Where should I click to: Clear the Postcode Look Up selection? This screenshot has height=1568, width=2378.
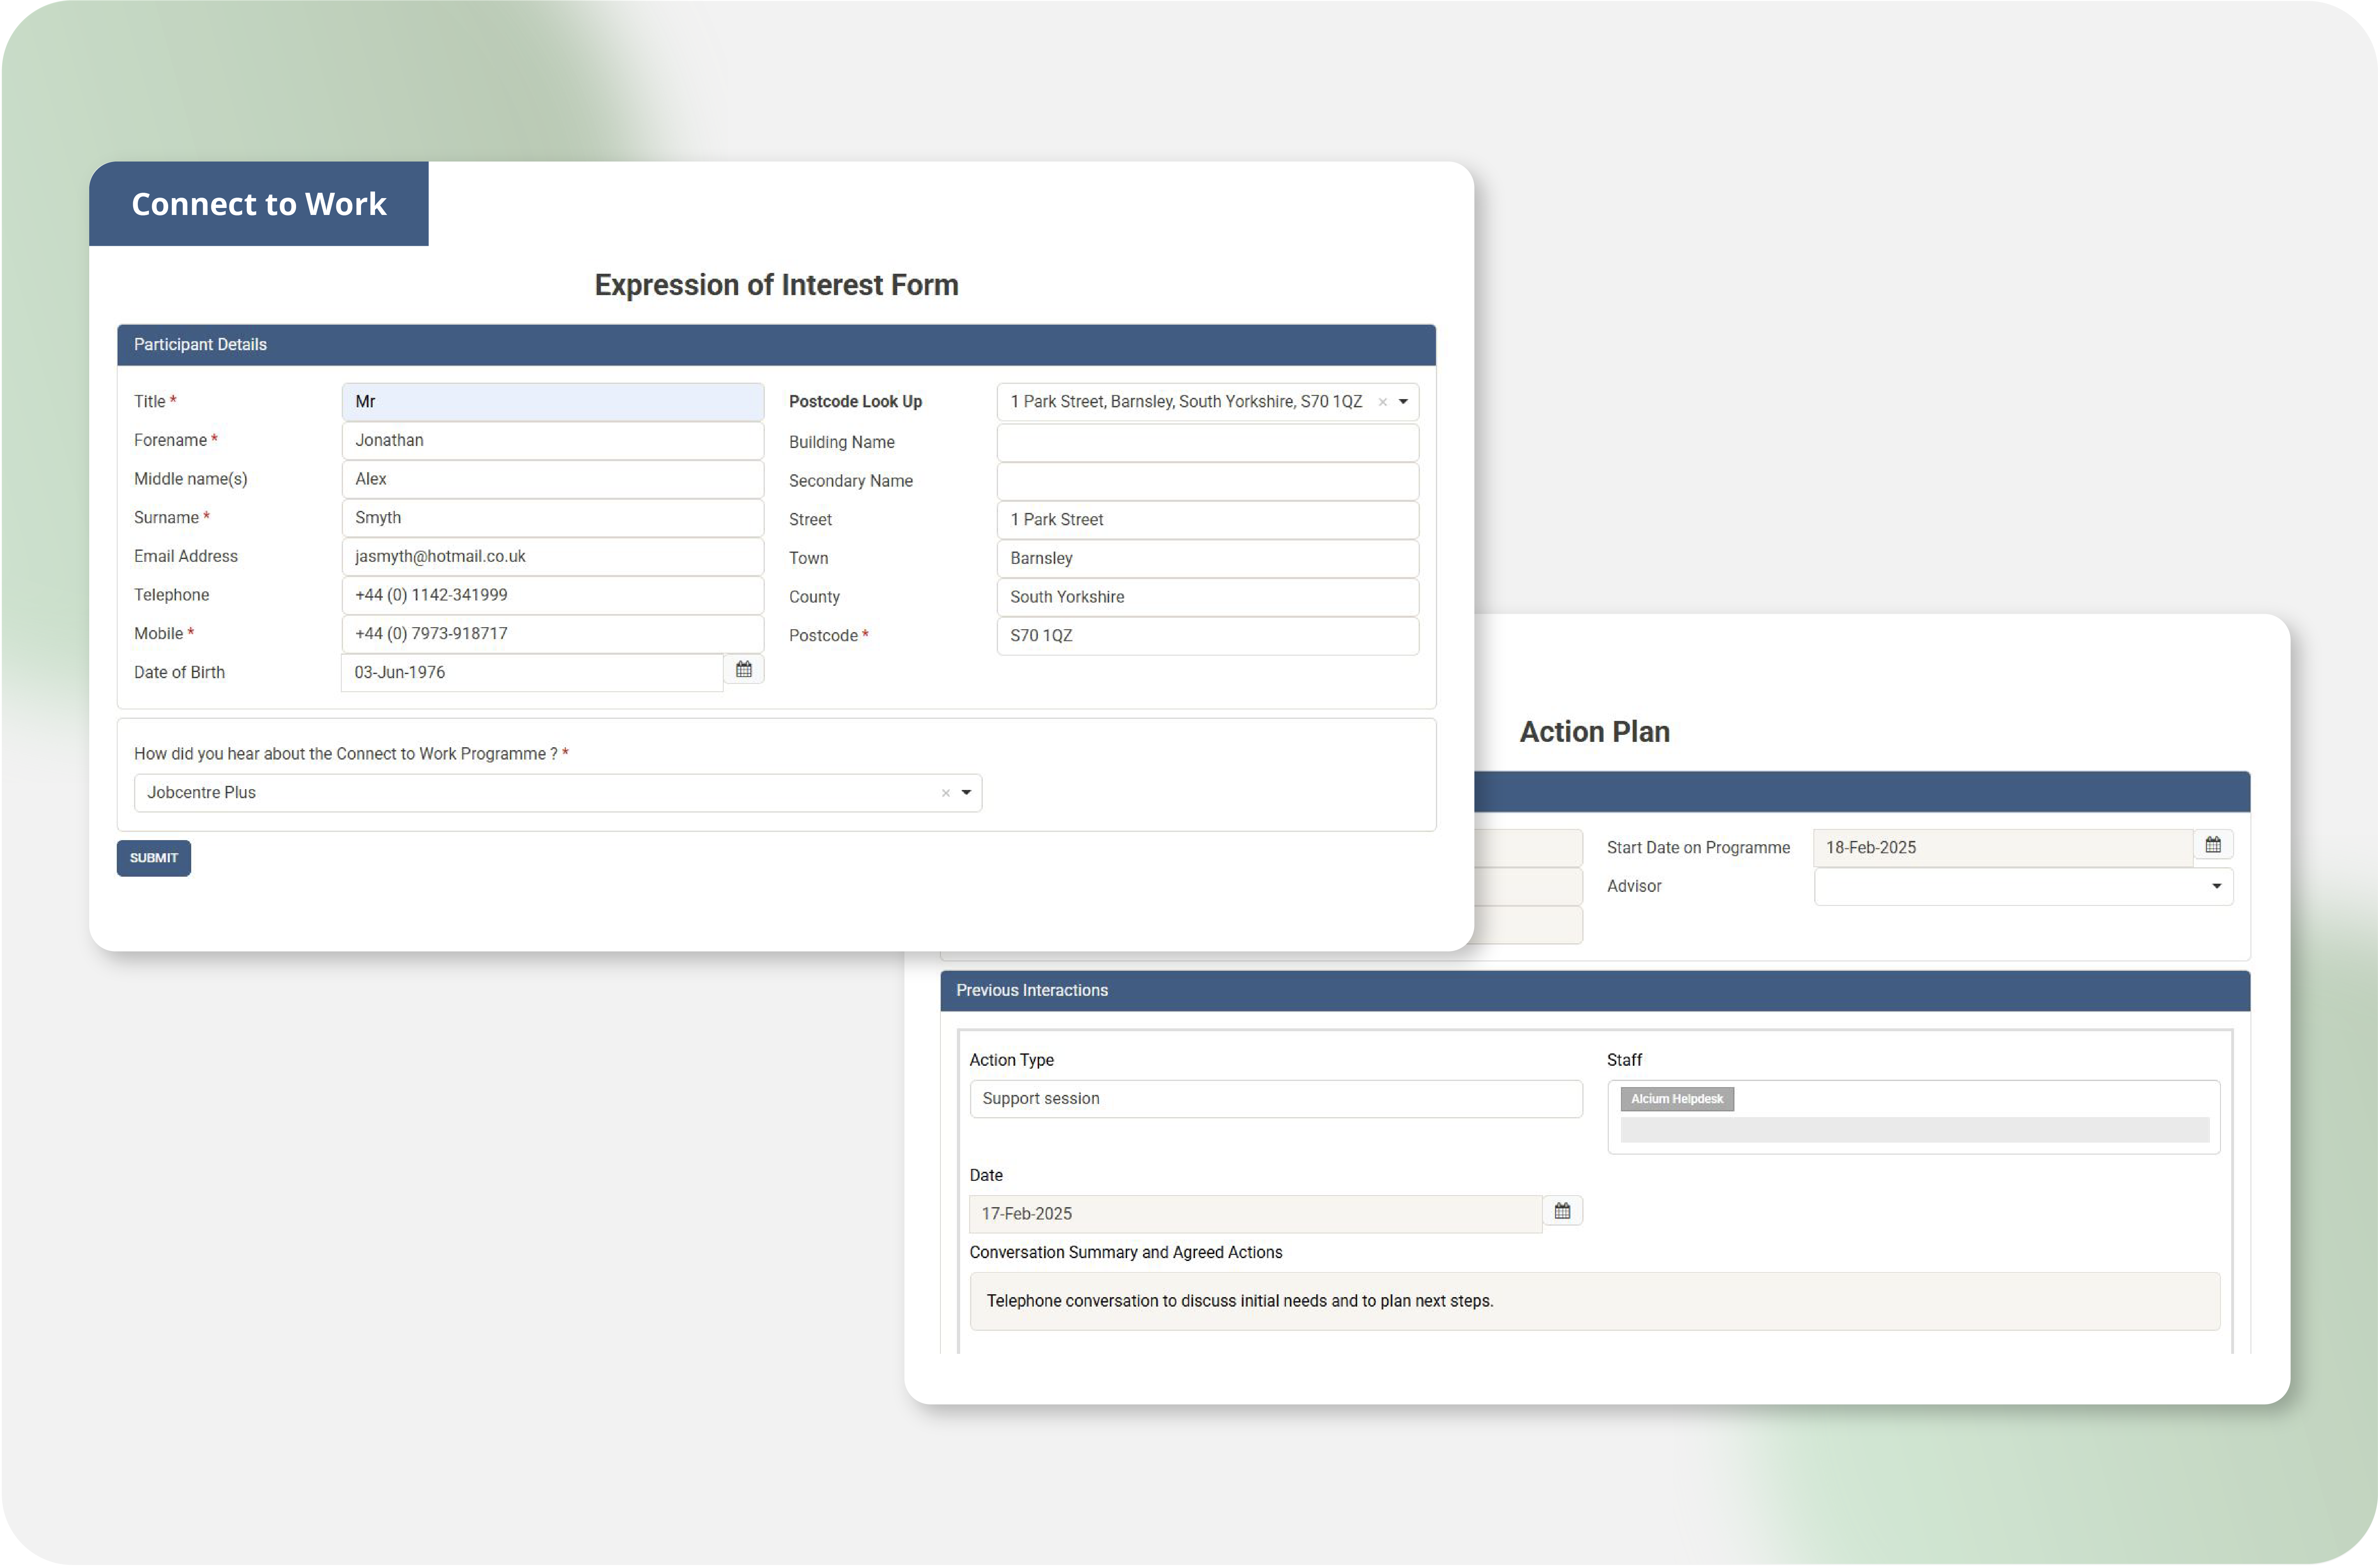click(1382, 402)
